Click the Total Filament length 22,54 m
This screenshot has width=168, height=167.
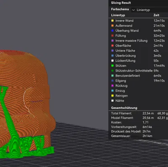tap(148, 113)
